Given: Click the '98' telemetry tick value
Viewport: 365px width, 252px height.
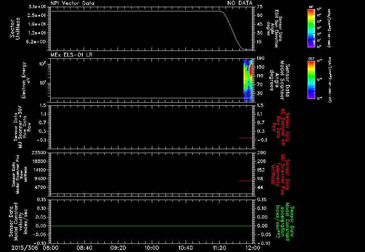Looking at the screenshot, I should coord(260,179).
